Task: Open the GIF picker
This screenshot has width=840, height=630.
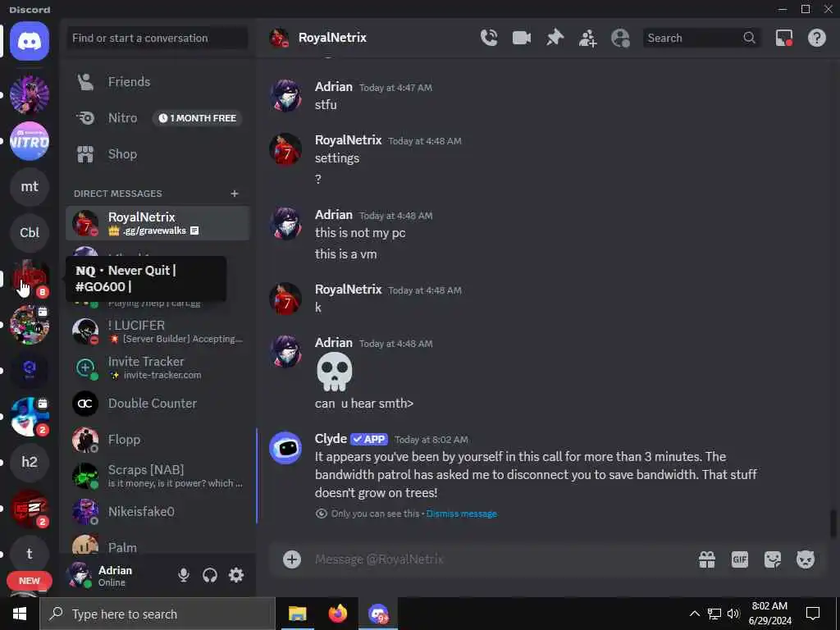Action: pyautogui.click(x=739, y=559)
